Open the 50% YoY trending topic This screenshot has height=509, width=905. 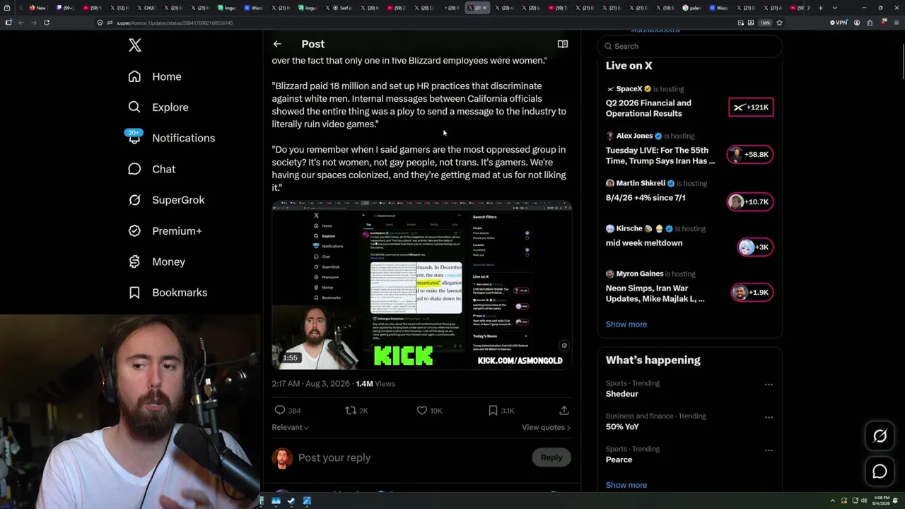coord(622,427)
